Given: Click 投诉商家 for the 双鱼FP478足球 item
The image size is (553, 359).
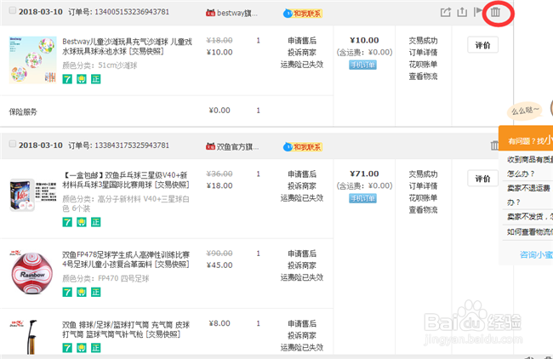Looking at the screenshot, I should pos(302,265).
